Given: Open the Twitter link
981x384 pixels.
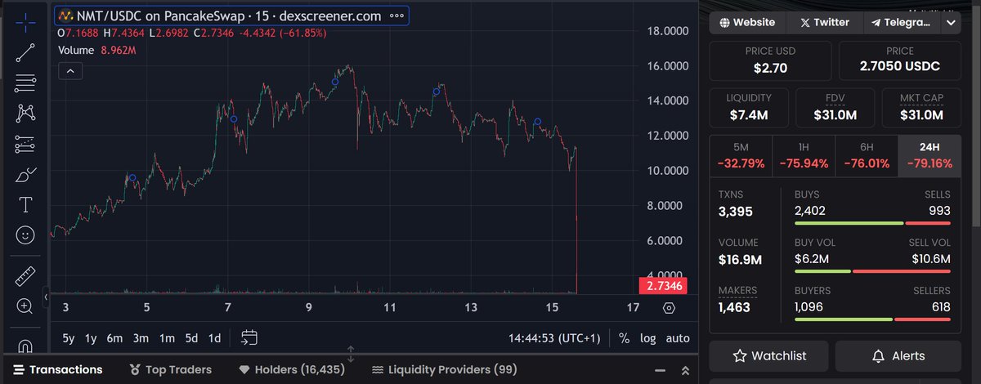Looking at the screenshot, I should coord(823,23).
